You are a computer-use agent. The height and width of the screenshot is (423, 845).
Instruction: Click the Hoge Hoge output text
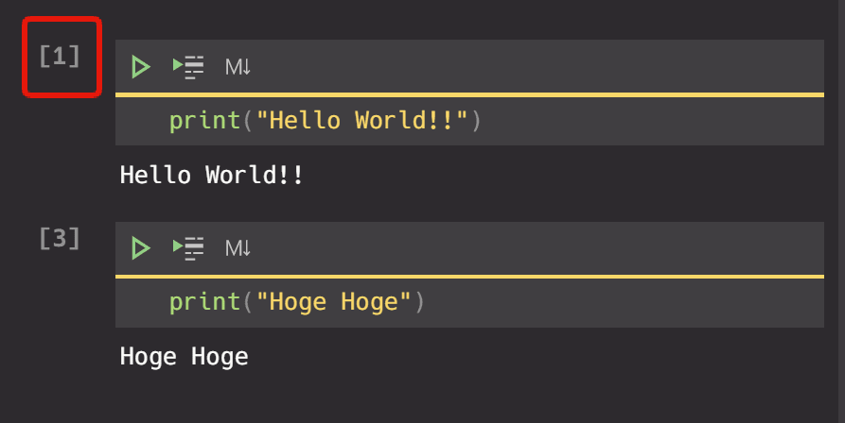click(x=184, y=357)
